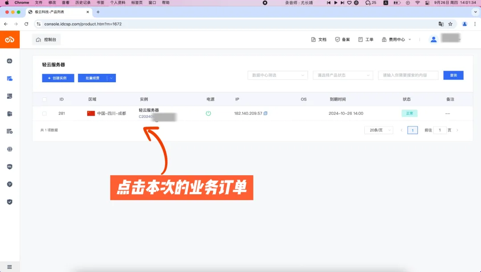
Task: Click expiry time 2024-10-26 14:00
Action: [x=346, y=113]
